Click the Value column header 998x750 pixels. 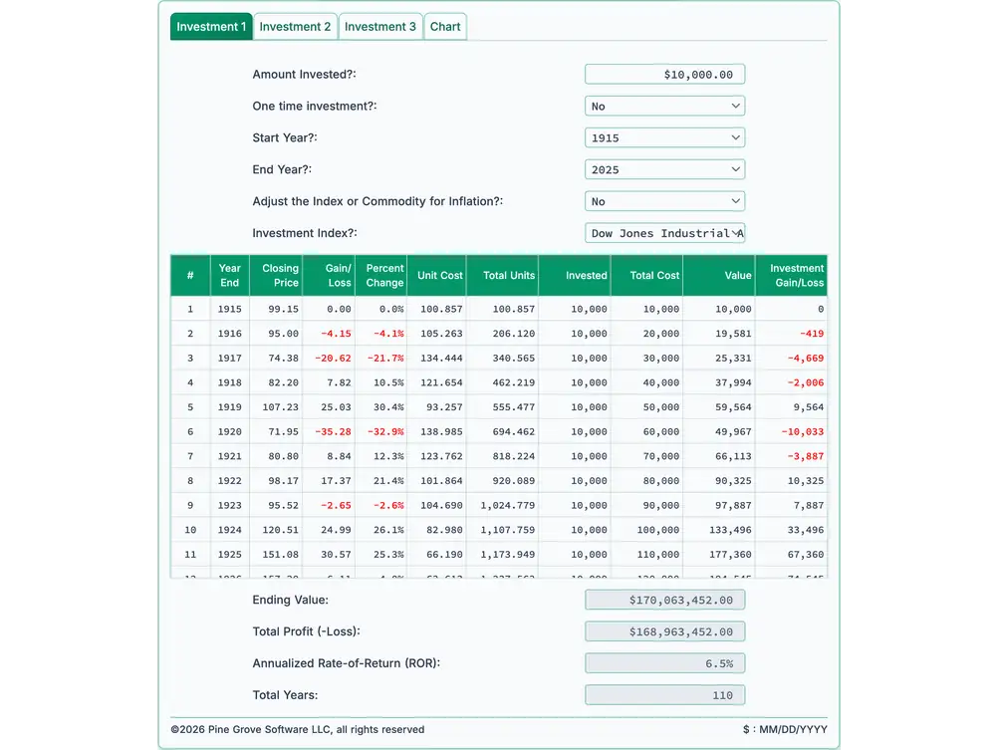pos(719,276)
